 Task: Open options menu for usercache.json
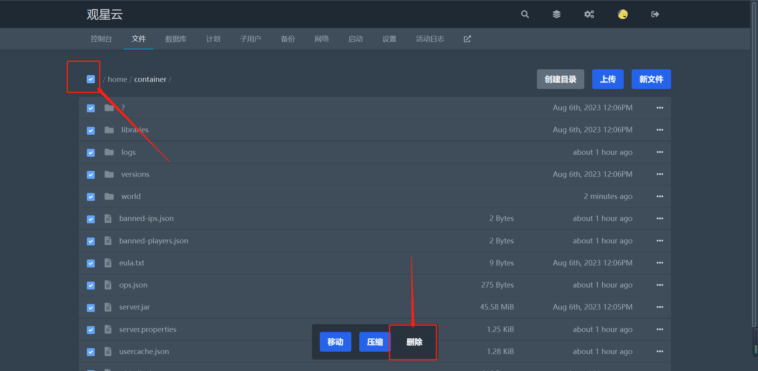click(x=660, y=351)
